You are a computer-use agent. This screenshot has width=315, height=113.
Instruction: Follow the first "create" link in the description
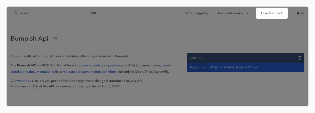87,65
